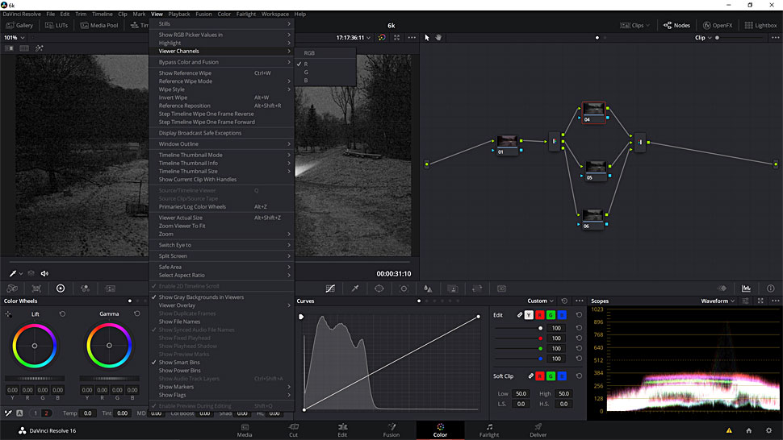Open the Workspace menu

click(275, 14)
